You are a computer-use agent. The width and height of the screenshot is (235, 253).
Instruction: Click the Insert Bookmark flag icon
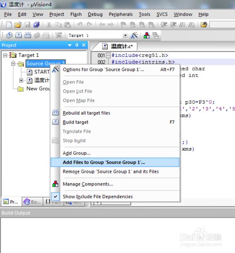(x=123, y=25)
